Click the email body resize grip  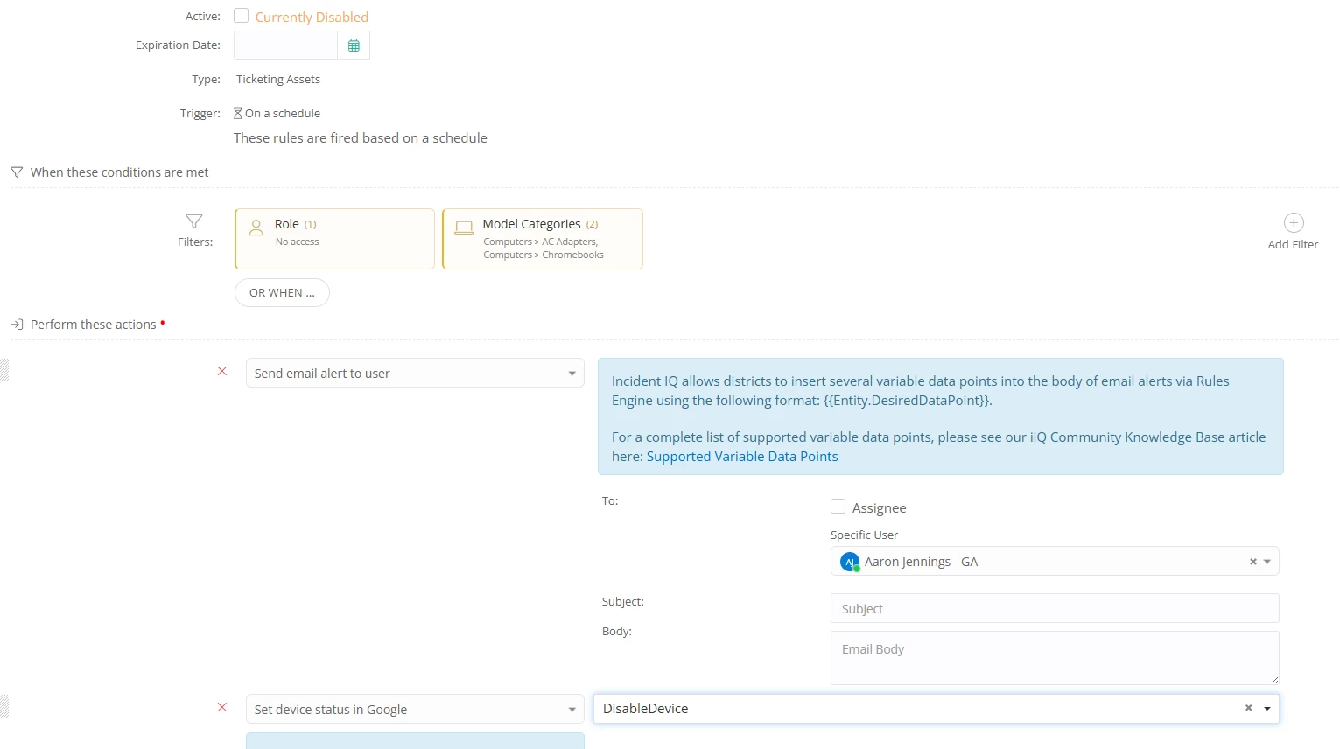click(x=1274, y=680)
